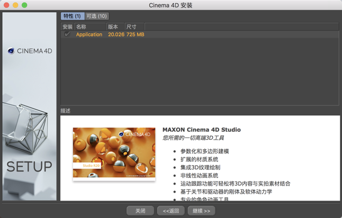Click the 关闭 button

(140, 211)
